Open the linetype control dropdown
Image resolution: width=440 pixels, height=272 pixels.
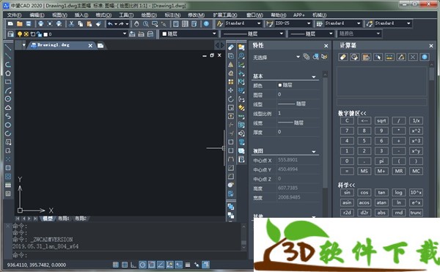click(281, 34)
